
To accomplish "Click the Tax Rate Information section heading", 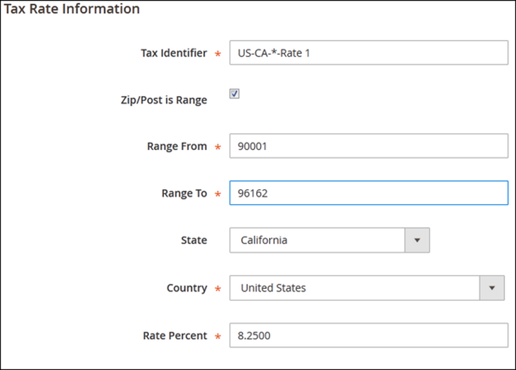I will 72,9.
